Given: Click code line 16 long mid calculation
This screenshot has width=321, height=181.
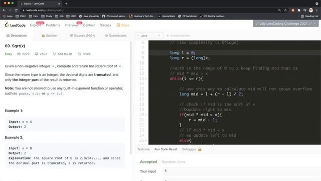Looking at the screenshot, I should 211,94.
